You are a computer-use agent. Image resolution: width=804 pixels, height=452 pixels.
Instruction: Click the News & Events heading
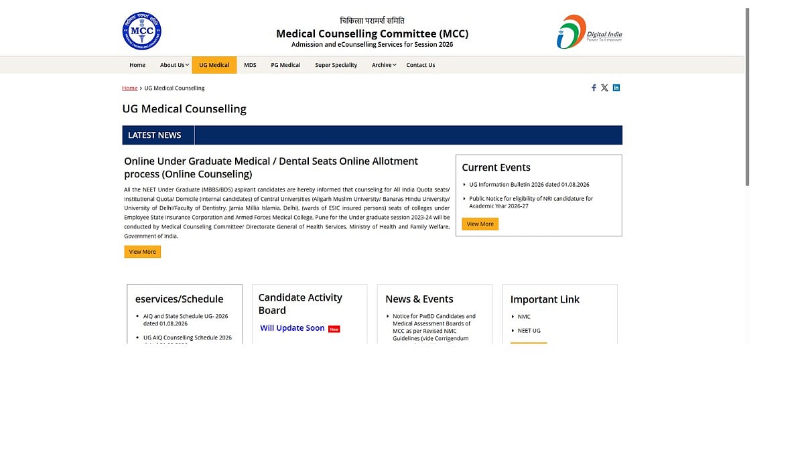(x=419, y=299)
